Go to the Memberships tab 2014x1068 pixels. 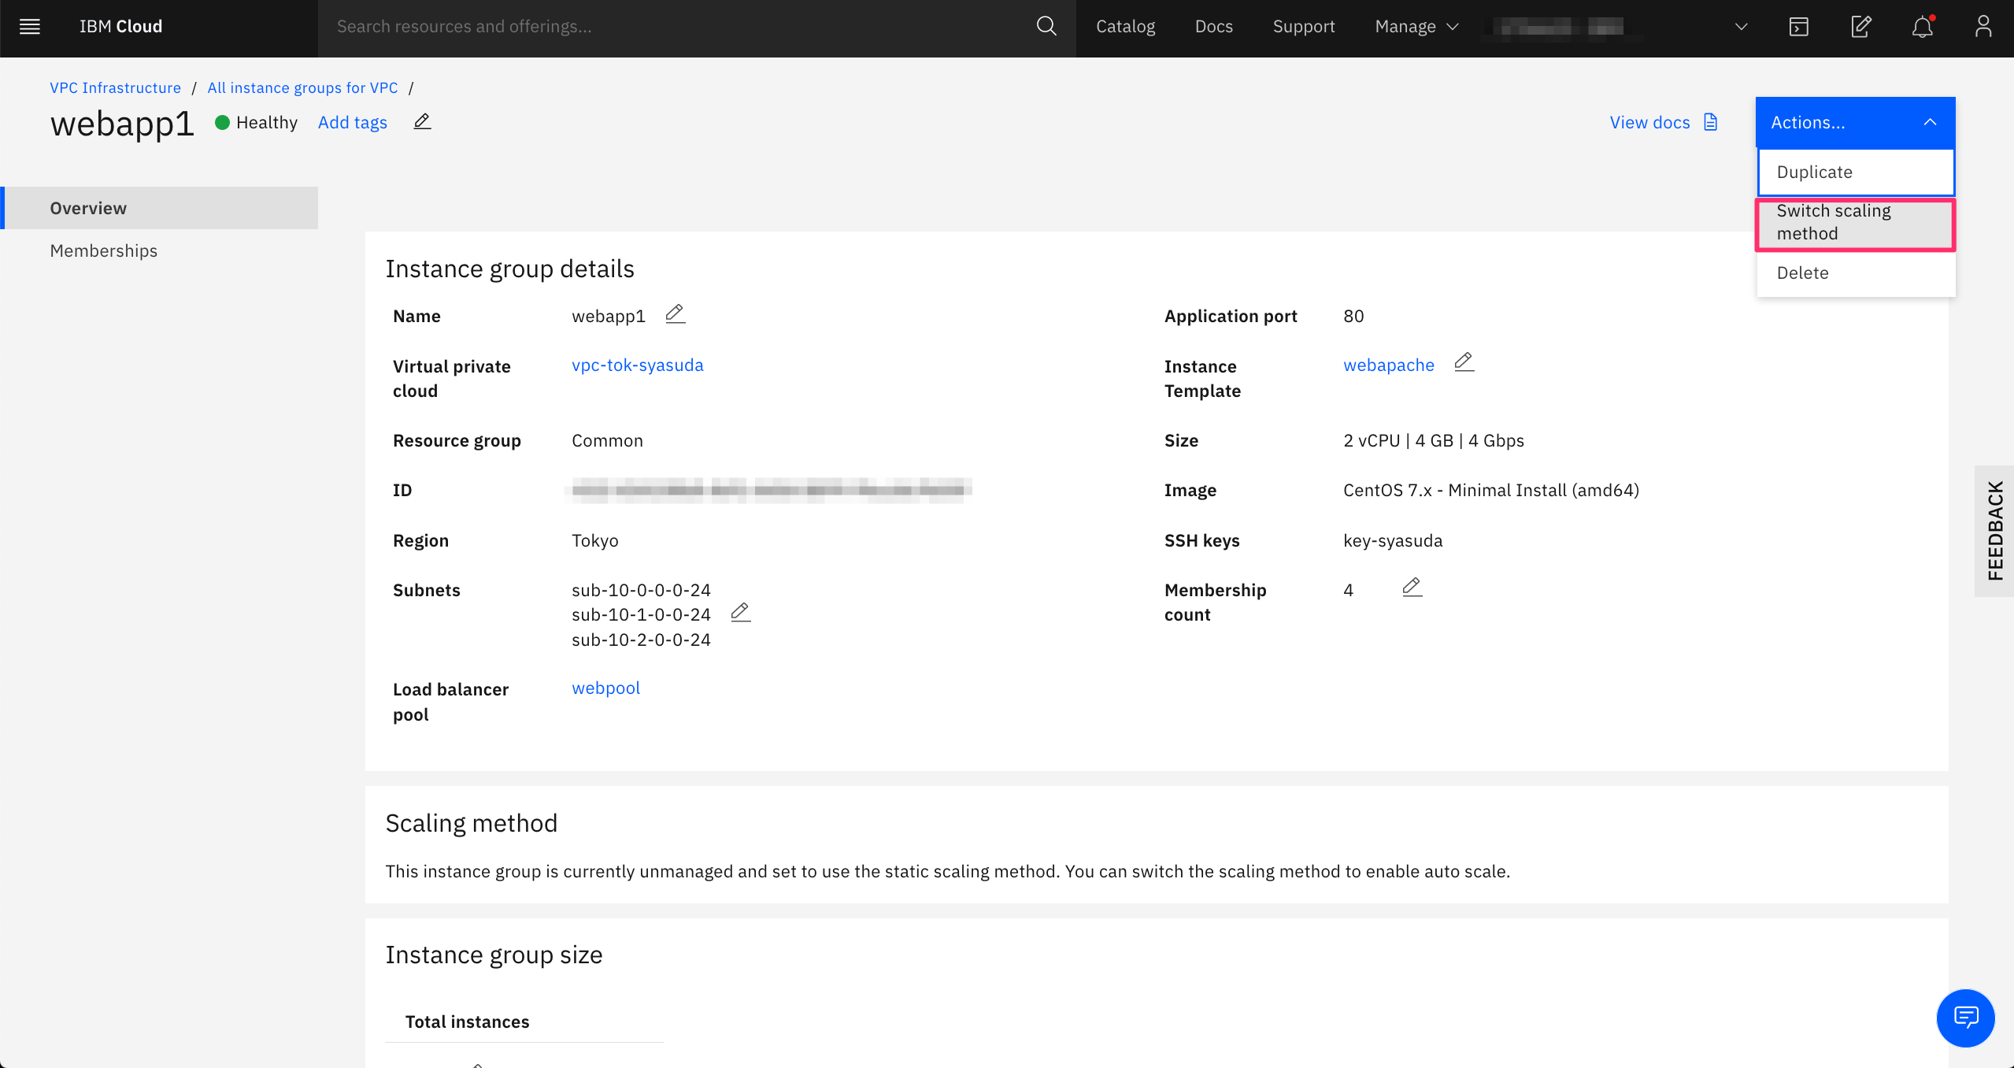coord(104,251)
